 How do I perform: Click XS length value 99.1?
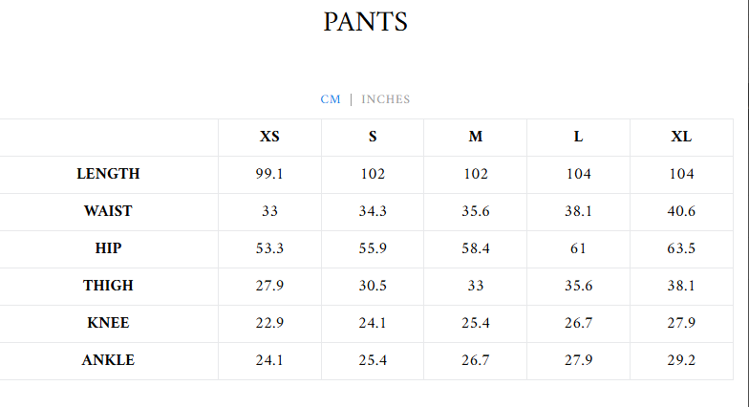(269, 174)
